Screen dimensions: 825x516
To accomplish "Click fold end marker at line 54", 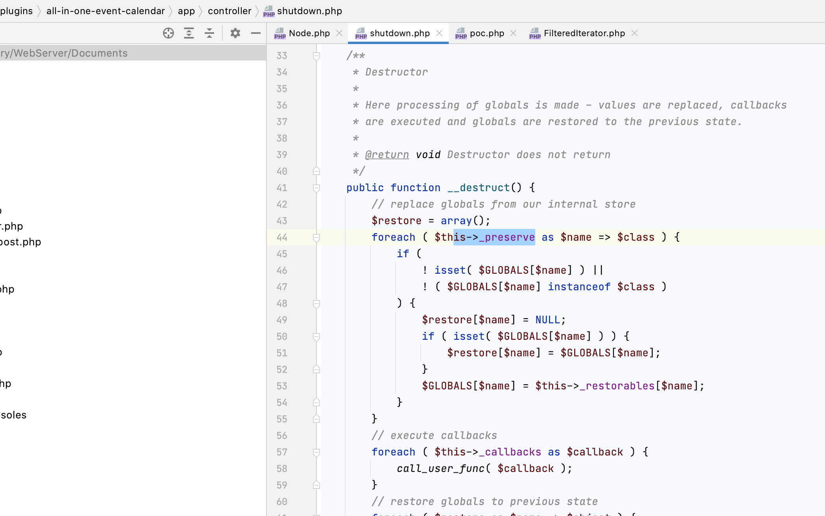I will pos(316,402).
